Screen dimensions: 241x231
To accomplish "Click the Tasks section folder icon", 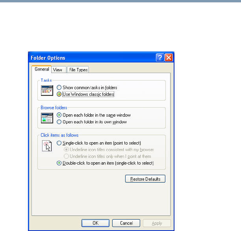I will (x=47, y=91).
